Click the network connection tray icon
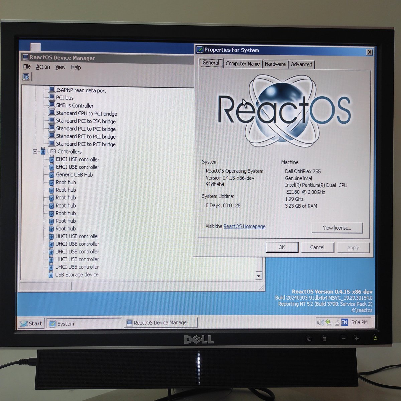401x401 pixels. (337, 322)
